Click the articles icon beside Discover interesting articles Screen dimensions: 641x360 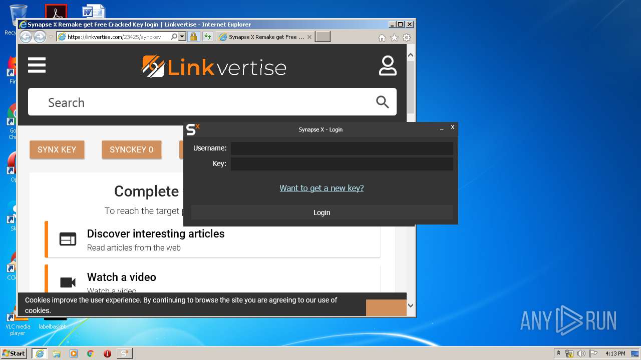point(68,239)
